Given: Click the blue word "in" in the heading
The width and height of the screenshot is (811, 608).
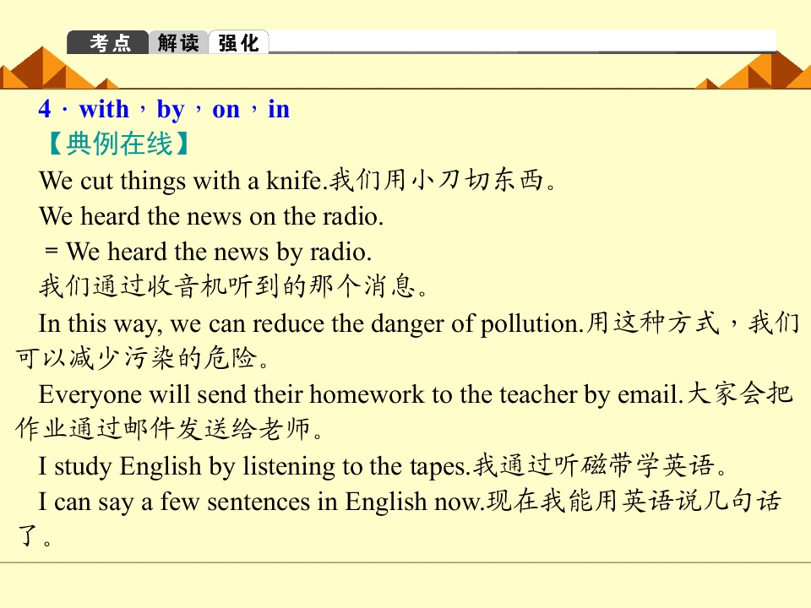Looking at the screenshot, I should (x=279, y=110).
